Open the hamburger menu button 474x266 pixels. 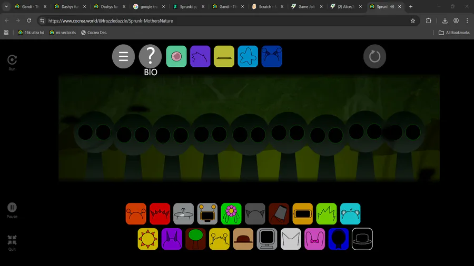tap(123, 56)
